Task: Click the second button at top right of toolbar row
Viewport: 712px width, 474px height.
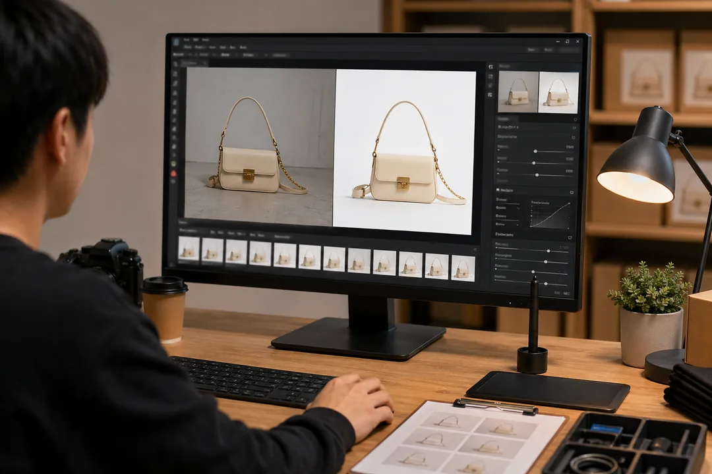Action: [x=548, y=49]
